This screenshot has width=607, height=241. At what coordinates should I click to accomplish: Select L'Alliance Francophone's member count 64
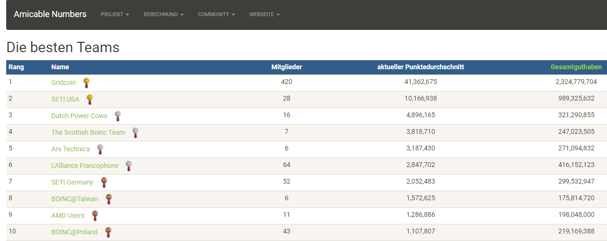tap(287, 165)
